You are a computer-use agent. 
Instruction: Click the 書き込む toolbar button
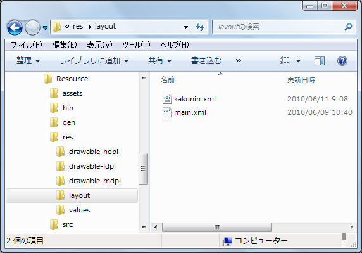tap(206, 61)
